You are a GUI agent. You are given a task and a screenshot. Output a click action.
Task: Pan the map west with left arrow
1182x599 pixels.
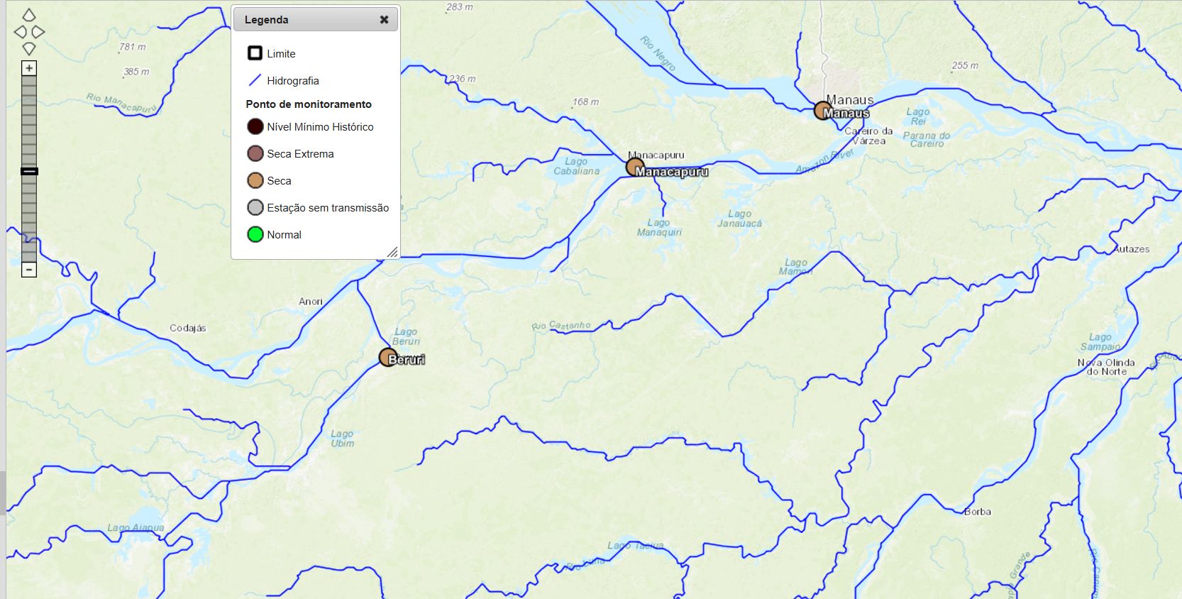tap(21, 32)
